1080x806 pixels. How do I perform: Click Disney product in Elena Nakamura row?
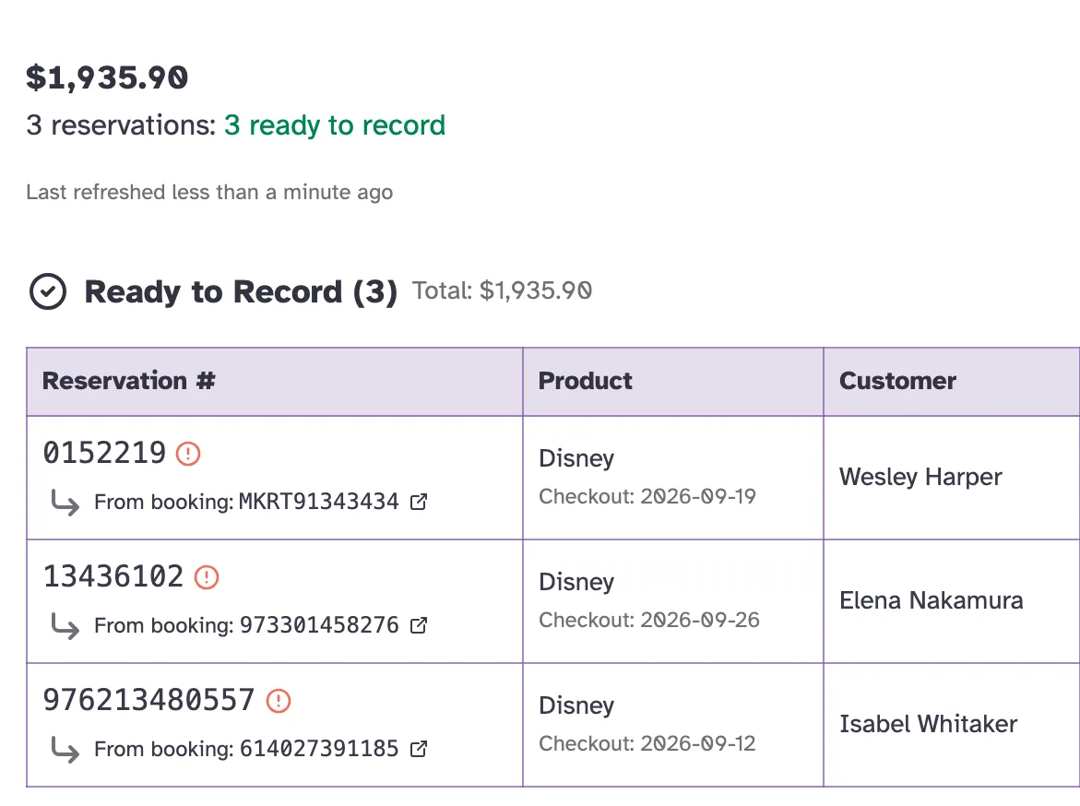tap(576, 582)
